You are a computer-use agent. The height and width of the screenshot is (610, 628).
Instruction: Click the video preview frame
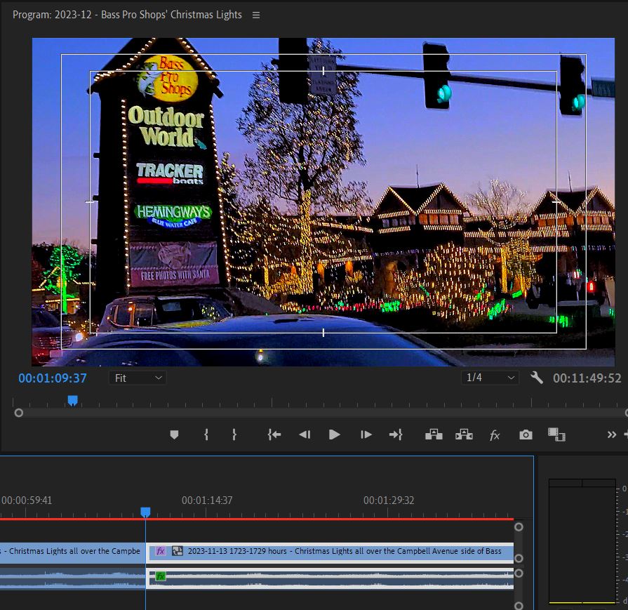point(323,202)
